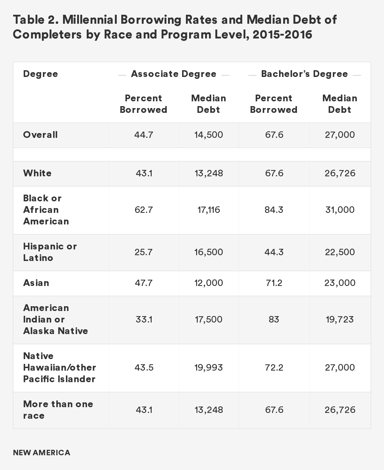The width and height of the screenshot is (384, 470).
Task: Click the Degree header label
Action: click(x=41, y=74)
